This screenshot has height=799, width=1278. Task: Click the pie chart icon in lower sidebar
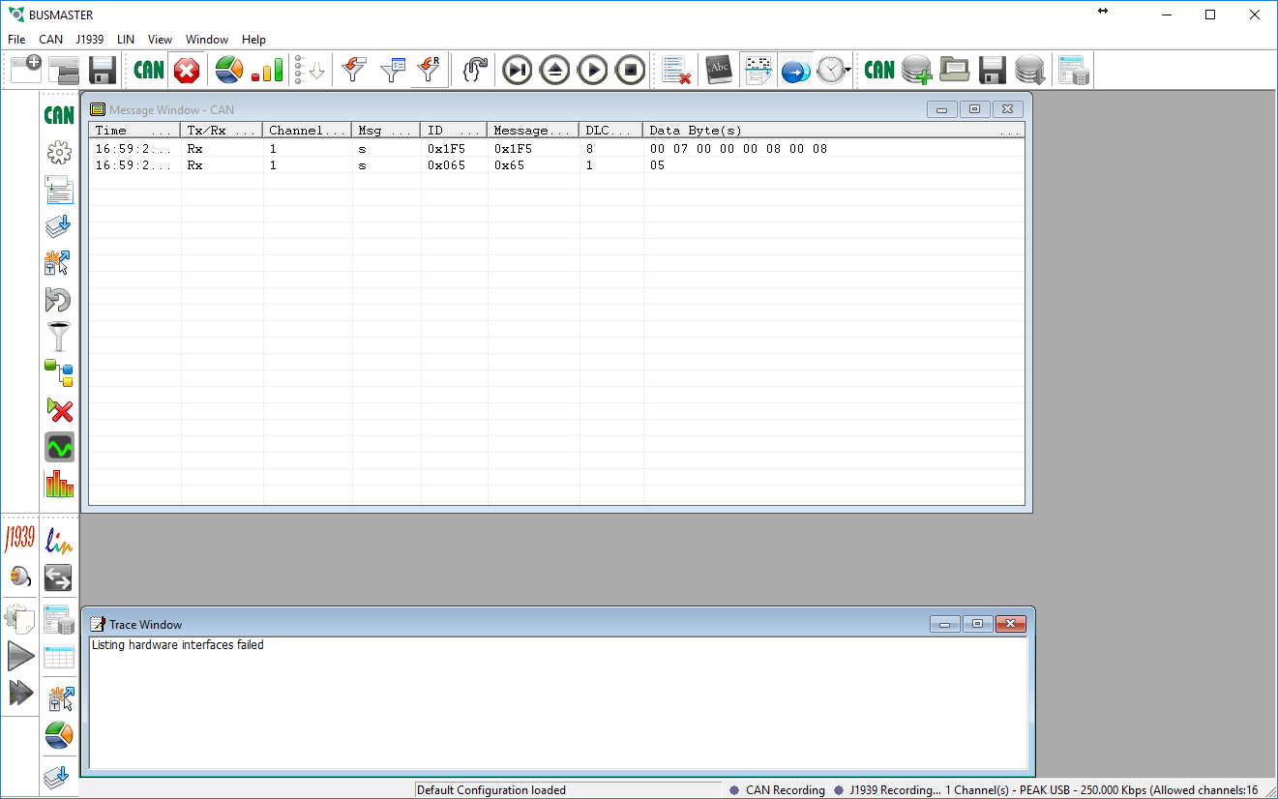[60, 735]
